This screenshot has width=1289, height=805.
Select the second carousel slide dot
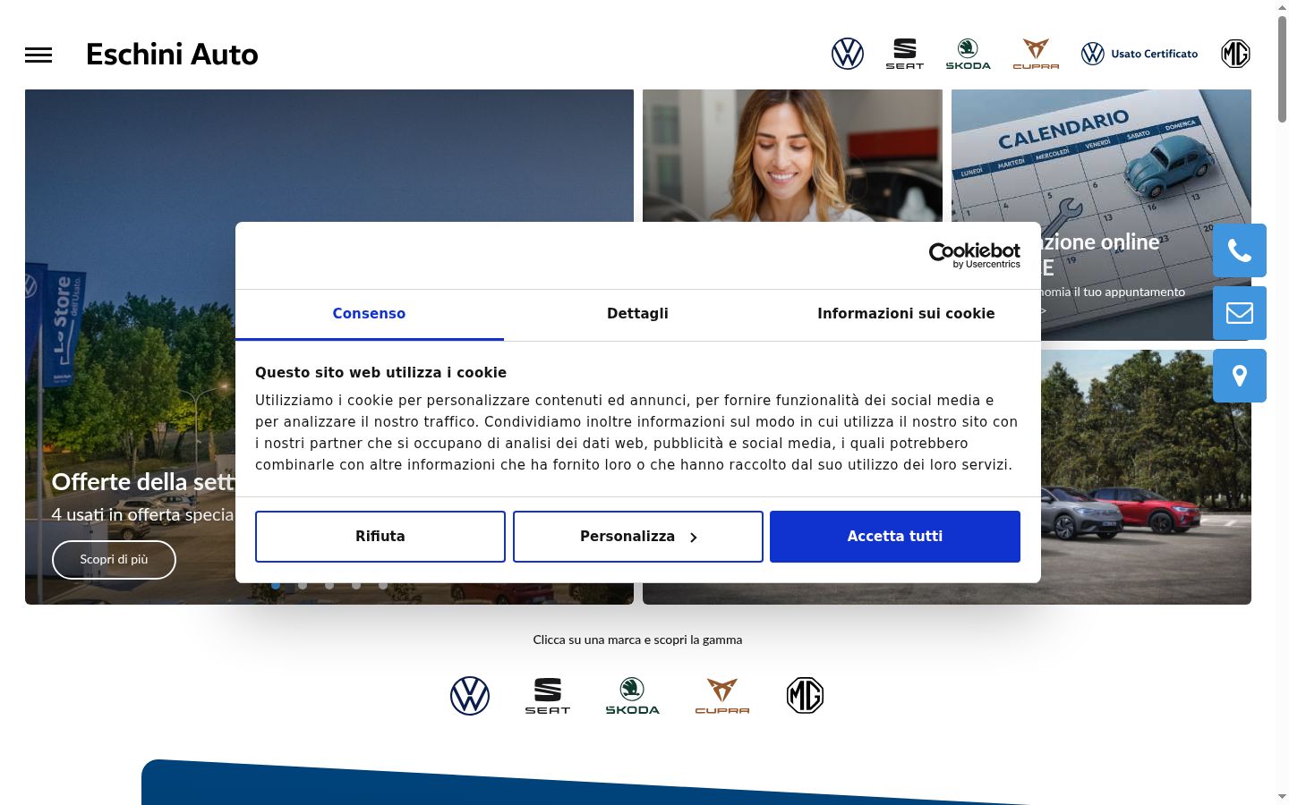point(303,586)
